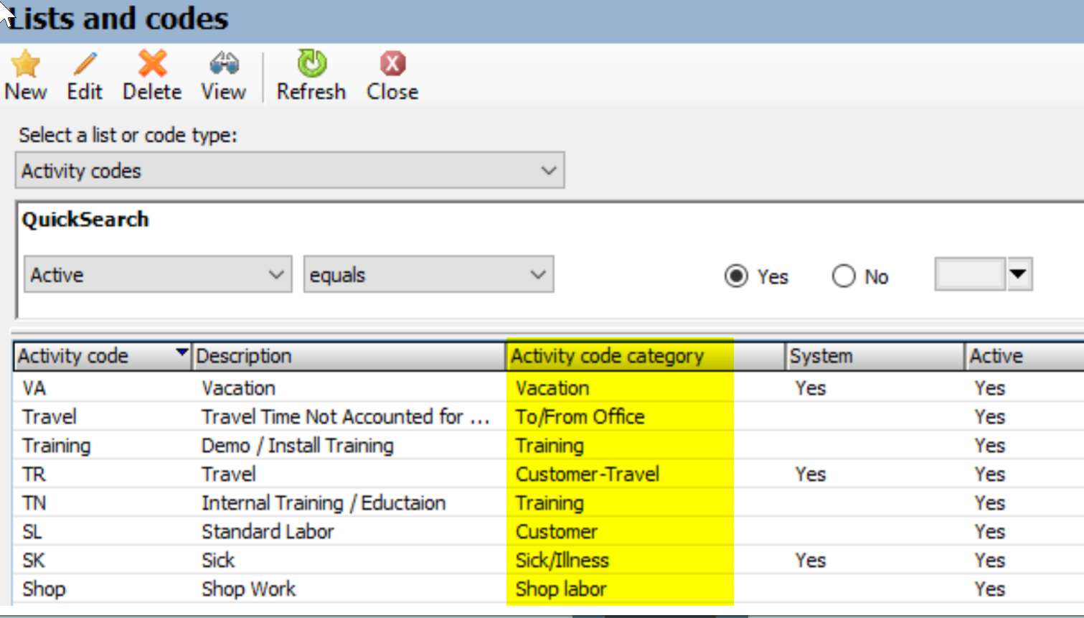Open the list or code type dropdown
This screenshot has width=1084, height=618.
pos(290,171)
